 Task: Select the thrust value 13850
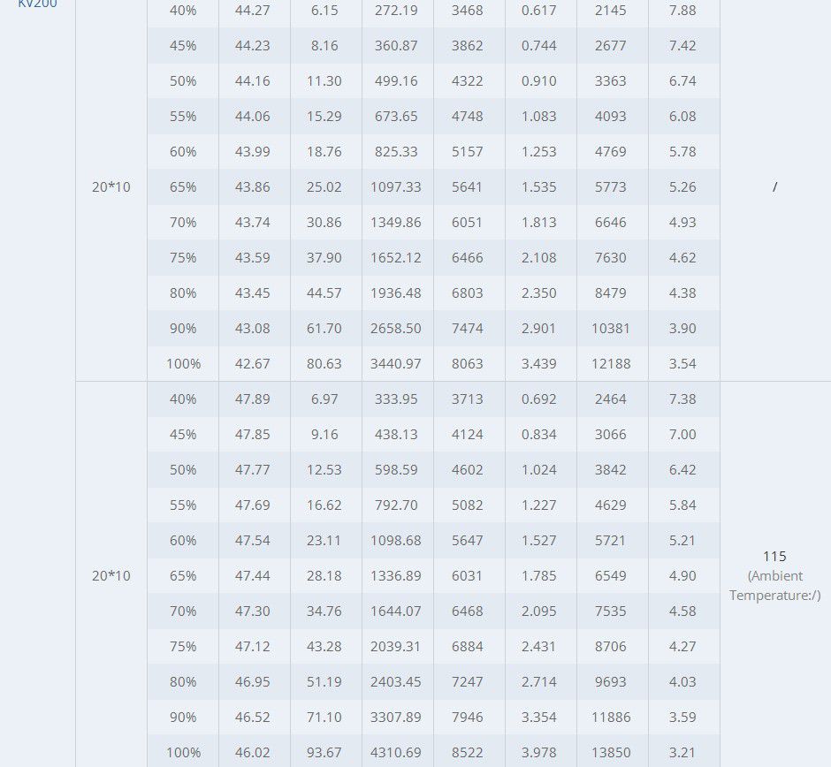coord(611,753)
